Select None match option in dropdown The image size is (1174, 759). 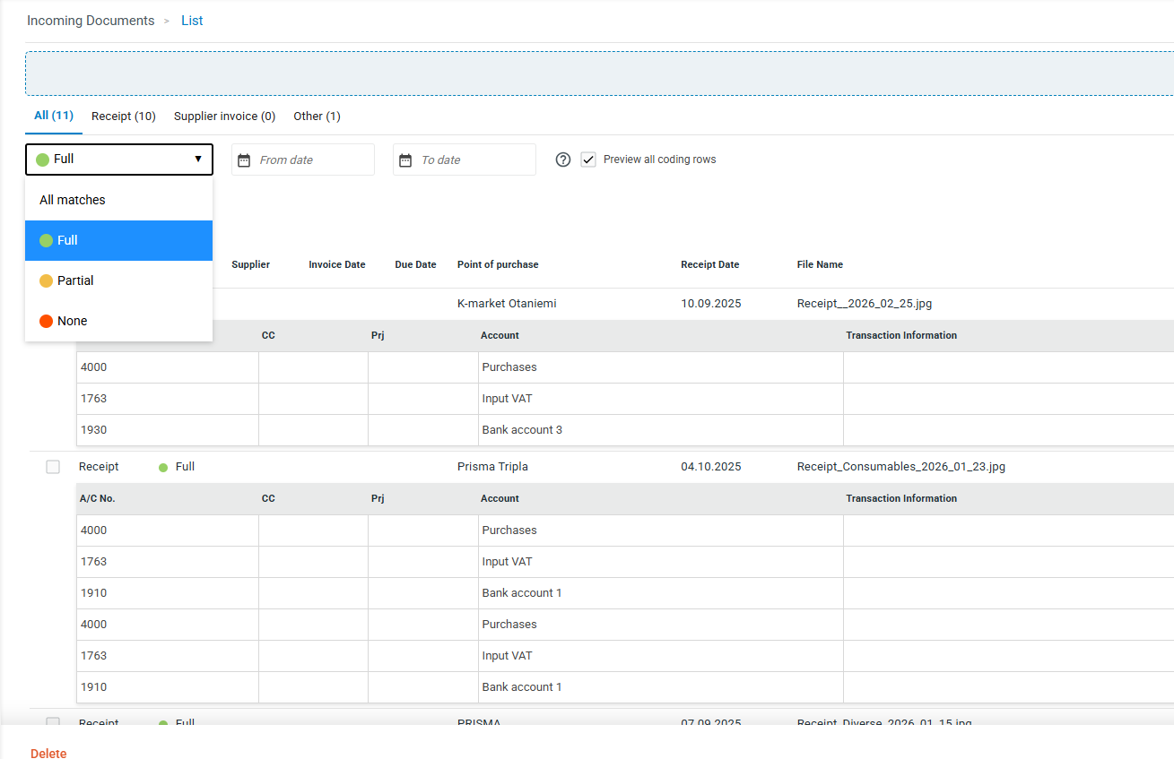(72, 321)
